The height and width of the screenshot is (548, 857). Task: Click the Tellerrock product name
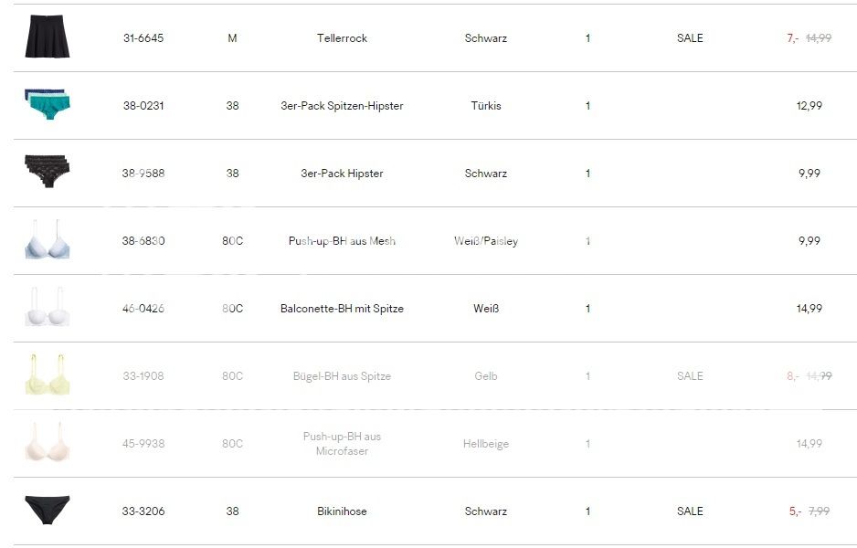[x=342, y=38]
